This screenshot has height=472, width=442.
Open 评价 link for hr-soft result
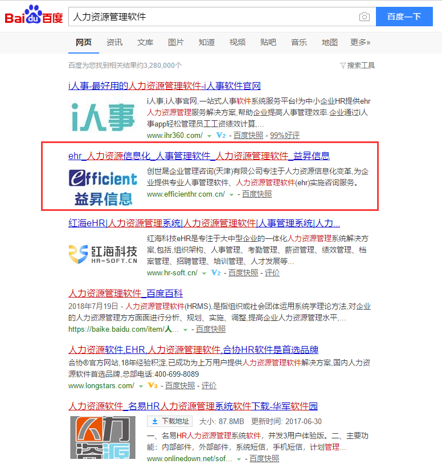tap(272, 272)
